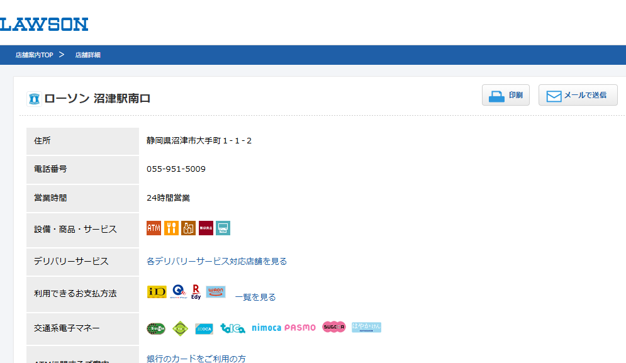Image resolution: width=626 pixels, height=363 pixels.
Task: Click the brown bottle (alcohol) icon
Action: [x=189, y=228]
